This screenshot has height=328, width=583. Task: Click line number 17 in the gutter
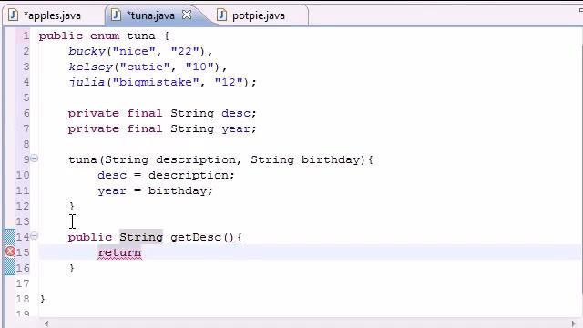coord(23,283)
